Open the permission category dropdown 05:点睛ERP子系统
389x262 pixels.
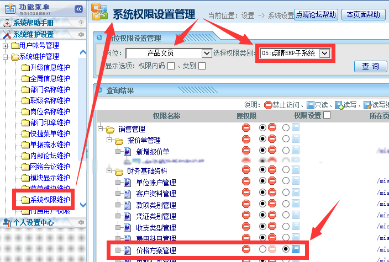[x=324, y=54]
